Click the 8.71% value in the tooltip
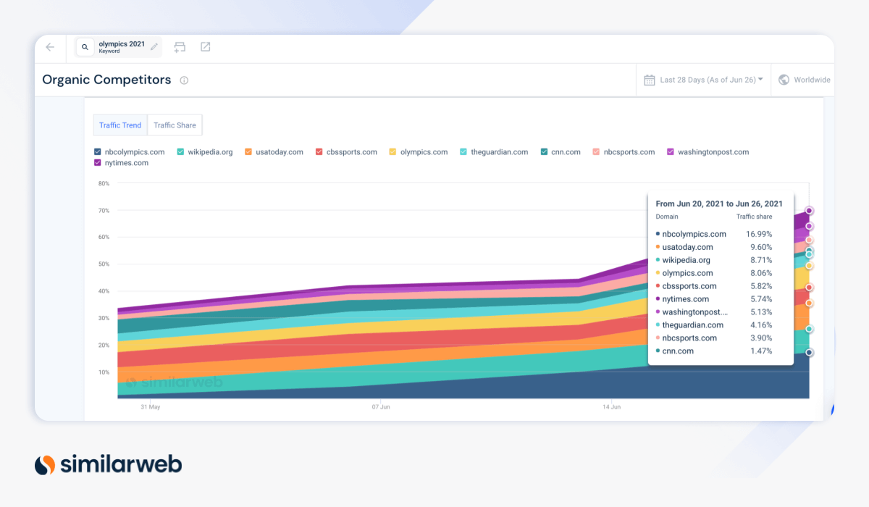Screen dimensions: 869x507 tap(761, 260)
